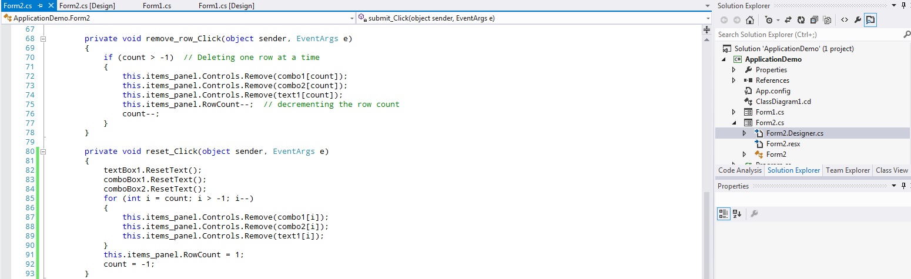Click the View Code angle-brackets icon

[845, 20]
